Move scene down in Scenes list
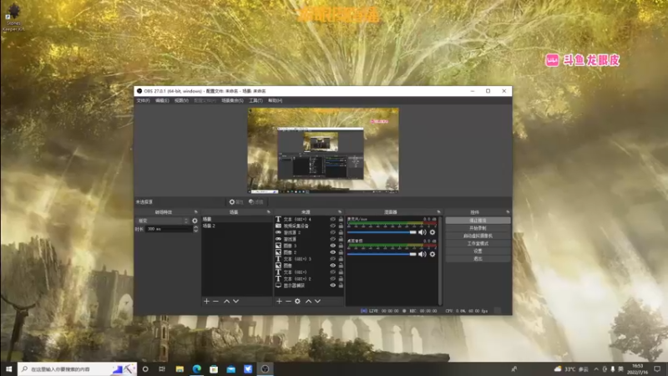 235,301
